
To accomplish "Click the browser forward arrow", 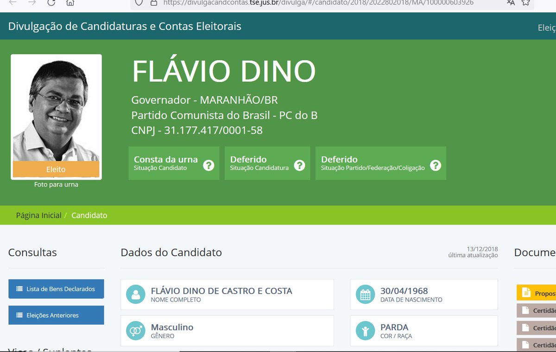I will coord(32,3).
